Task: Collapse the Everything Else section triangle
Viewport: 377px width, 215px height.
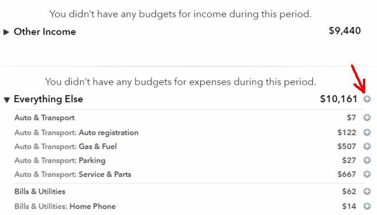Action: (6, 100)
